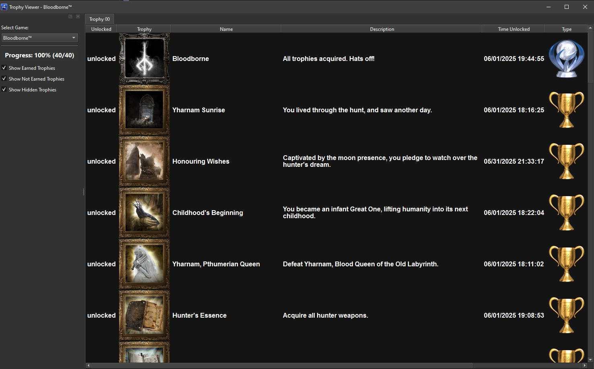Click 'Captivated by the moon presence' description
This screenshot has width=594, height=369.
coord(380,161)
